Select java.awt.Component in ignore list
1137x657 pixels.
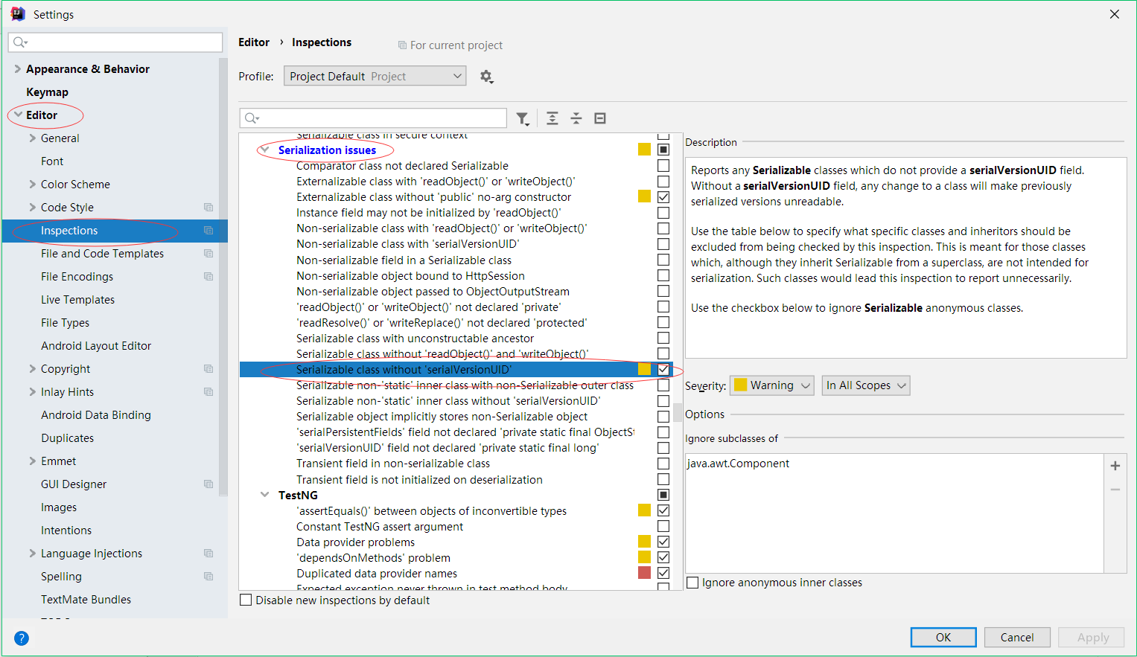pos(738,464)
